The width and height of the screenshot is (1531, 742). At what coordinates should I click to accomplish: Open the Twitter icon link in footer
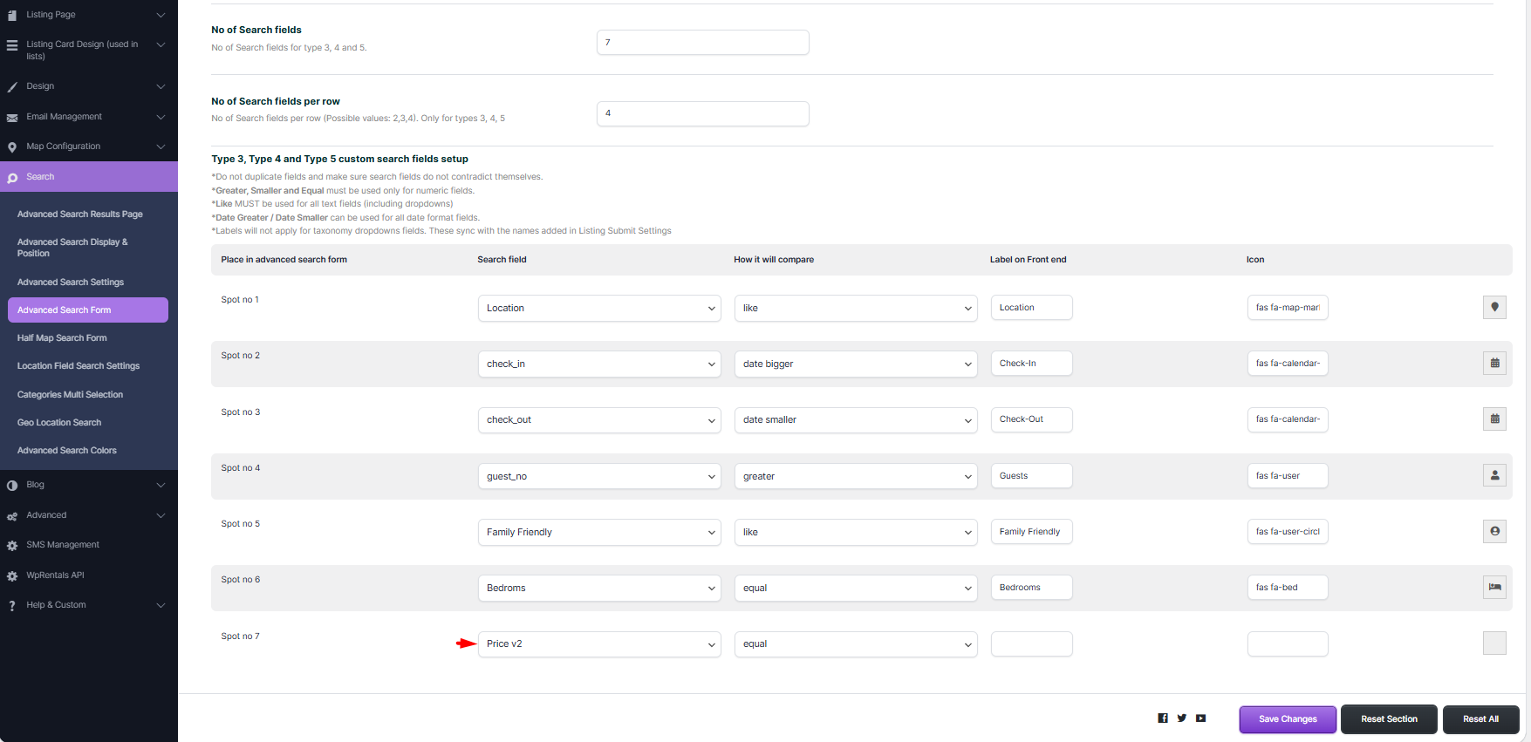click(1182, 718)
